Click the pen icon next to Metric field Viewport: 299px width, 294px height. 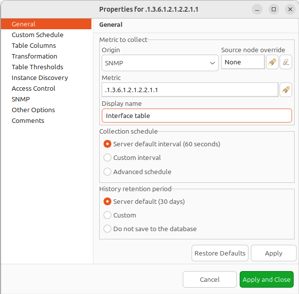[x=286, y=90]
